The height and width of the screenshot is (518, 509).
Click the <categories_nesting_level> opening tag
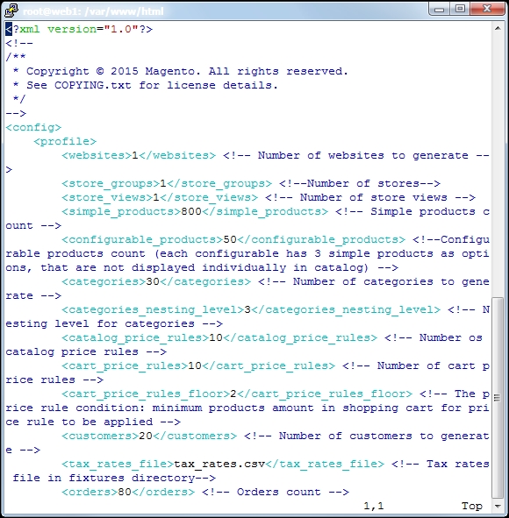click(x=153, y=310)
